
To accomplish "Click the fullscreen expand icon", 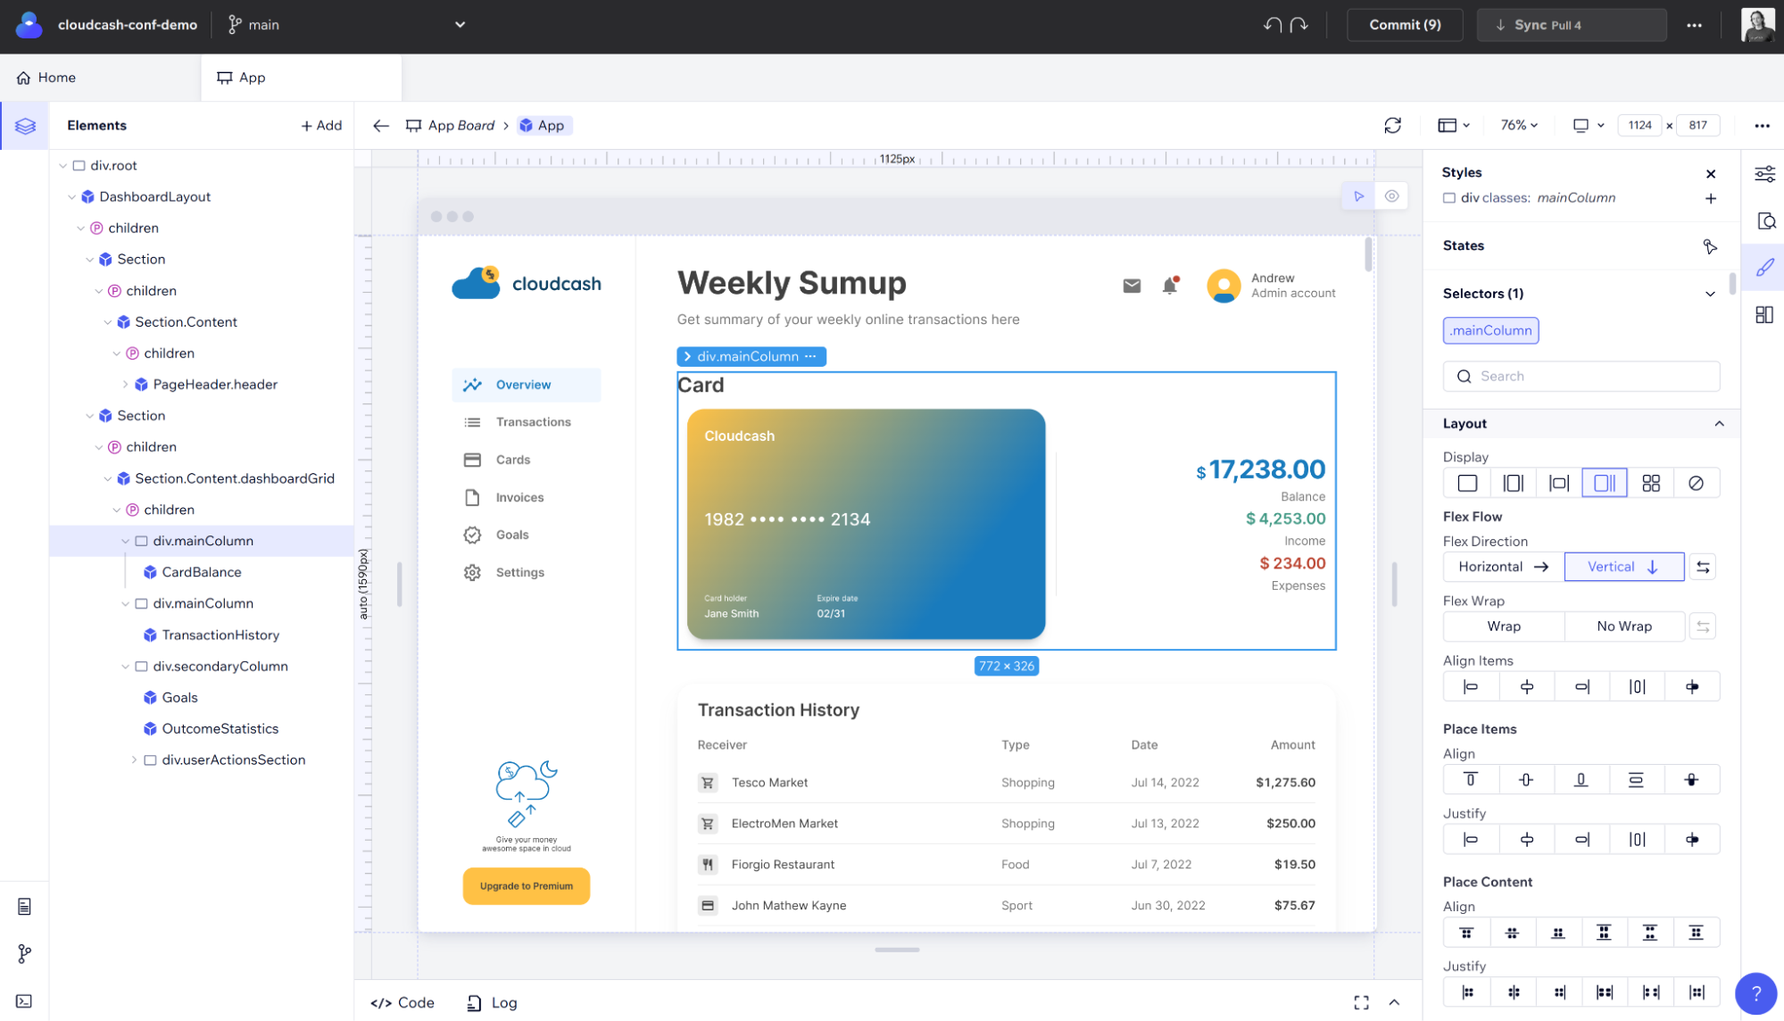I will (x=1361, y=1002).
